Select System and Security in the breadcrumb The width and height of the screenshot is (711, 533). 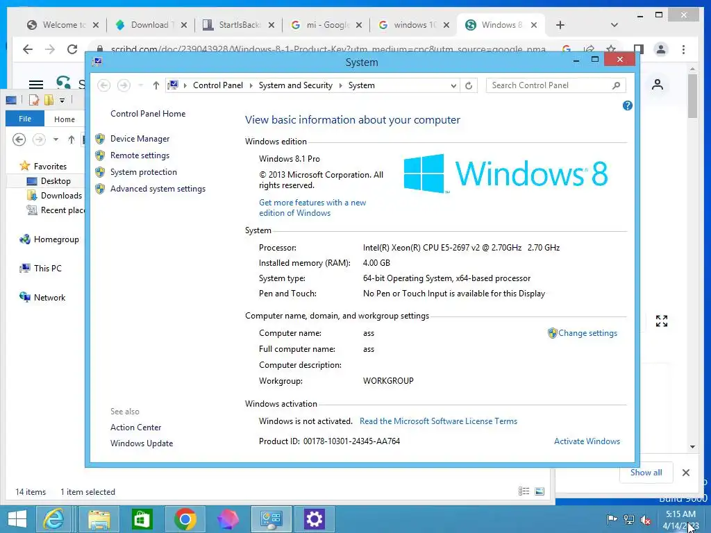pyautogui.click(x=295, y=85)
